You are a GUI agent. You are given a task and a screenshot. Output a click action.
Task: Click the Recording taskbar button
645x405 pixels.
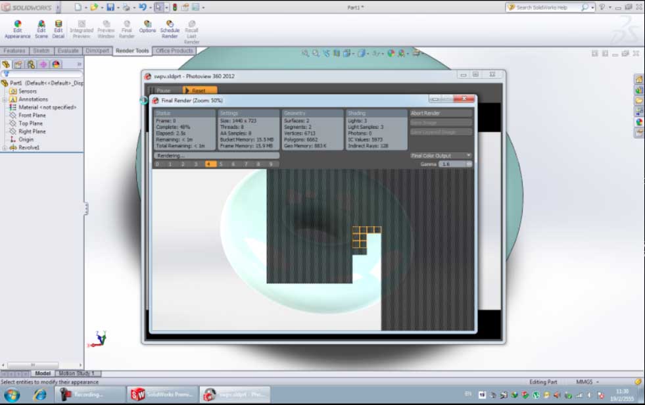point(89,394)
